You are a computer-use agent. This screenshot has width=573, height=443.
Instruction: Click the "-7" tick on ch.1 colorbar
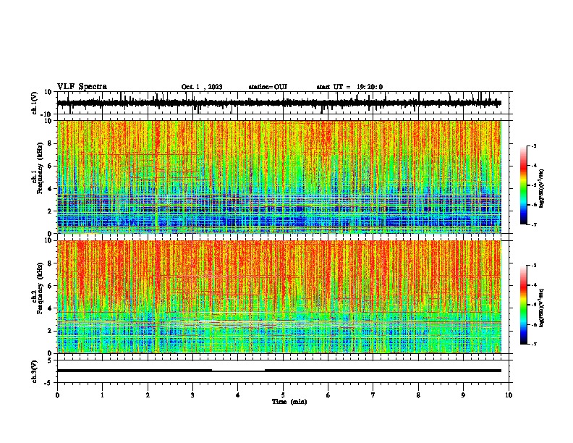(x=533, y=224)
